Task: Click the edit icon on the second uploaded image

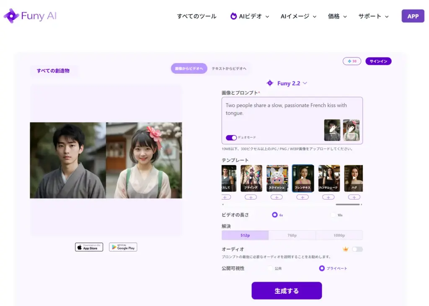Action: click(351, 130)
